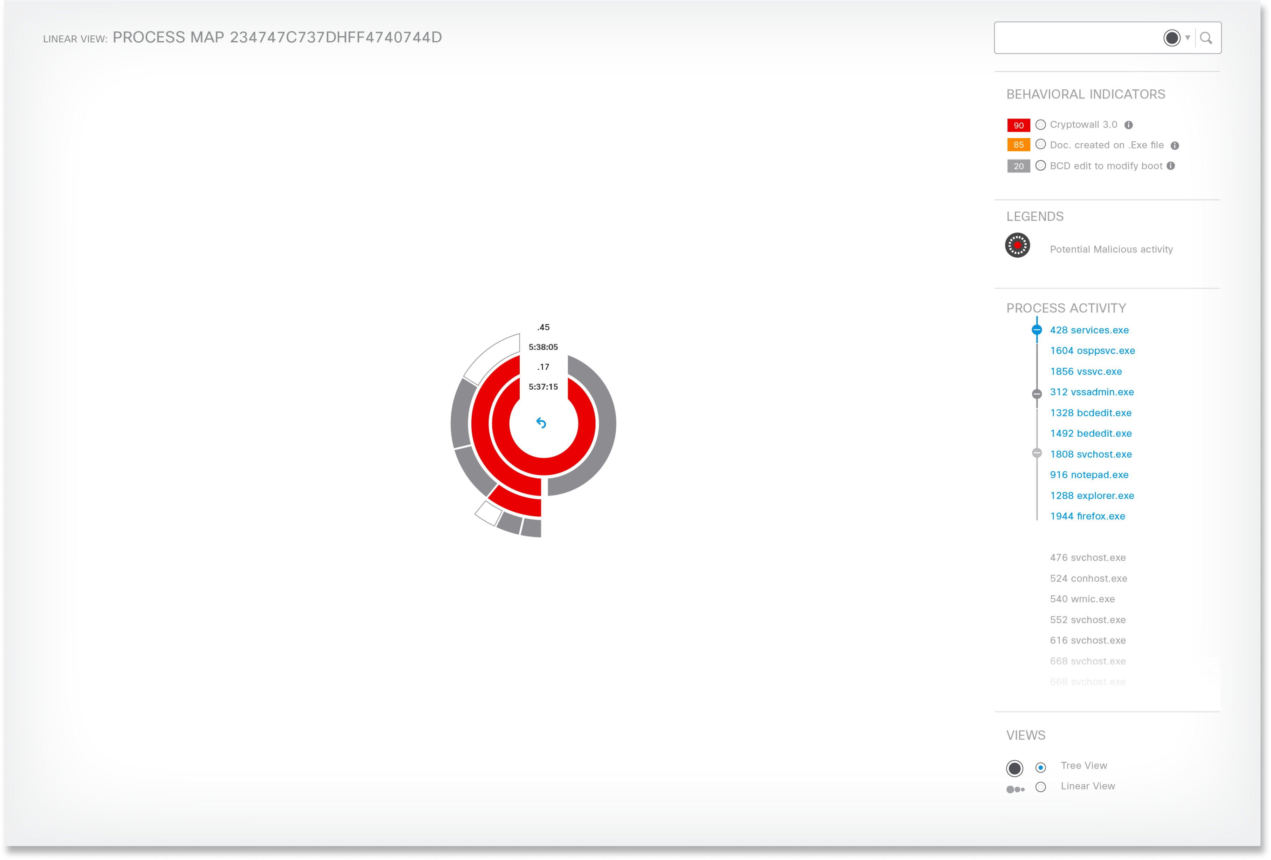1271x860 pixels.
Task: Collapse the 312 vssadmin.exe tree node
Action: point(1037,394)
